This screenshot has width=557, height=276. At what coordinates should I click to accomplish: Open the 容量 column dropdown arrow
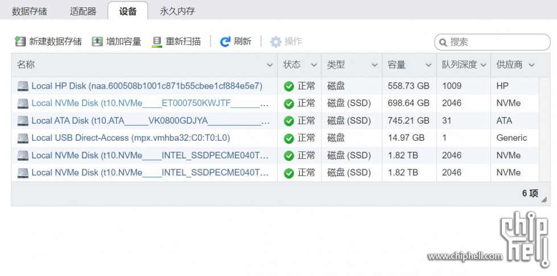click(x=429, y=65)
